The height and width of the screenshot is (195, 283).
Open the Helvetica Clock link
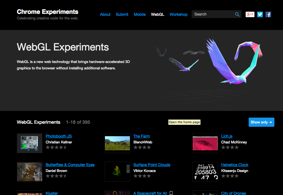[235, 165]
